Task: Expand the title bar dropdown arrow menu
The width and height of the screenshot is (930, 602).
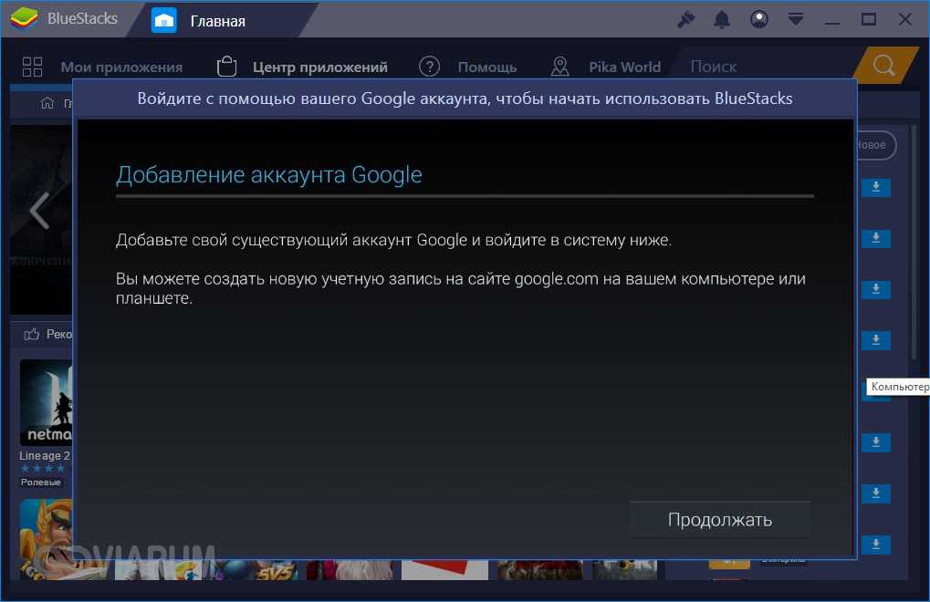Action: [796, 19]
